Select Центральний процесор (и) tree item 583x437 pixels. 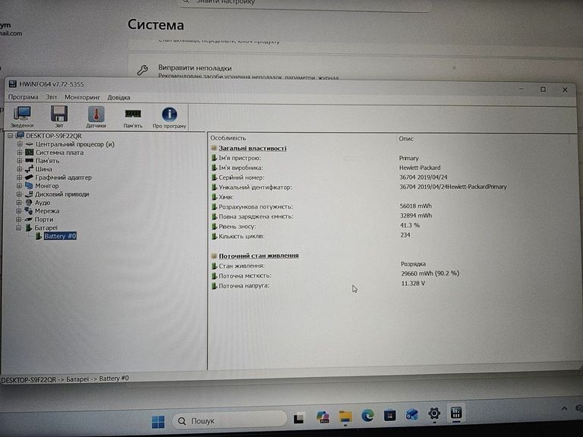click(74, 144)
